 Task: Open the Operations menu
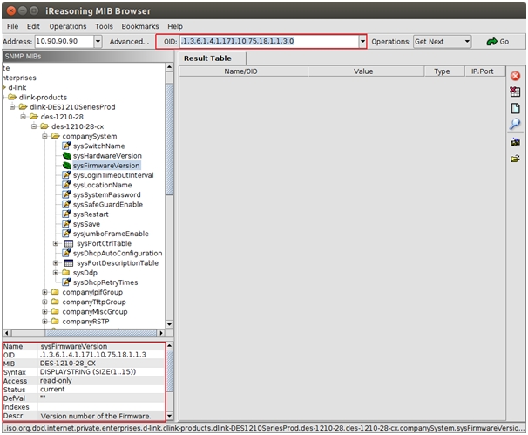click(65, 26)
